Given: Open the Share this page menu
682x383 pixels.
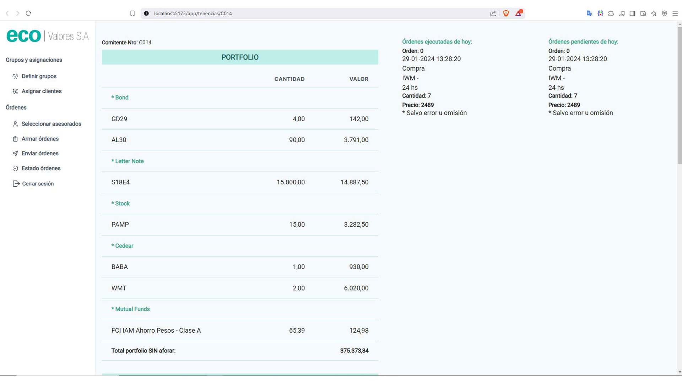Looking at the screenshot, I should pos(493,13).
